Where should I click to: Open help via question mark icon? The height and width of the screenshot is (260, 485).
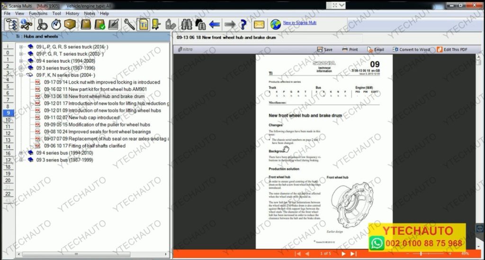tap(243, 24)
